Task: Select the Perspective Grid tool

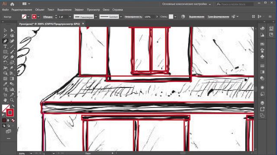Action: [x=12, y=73]
